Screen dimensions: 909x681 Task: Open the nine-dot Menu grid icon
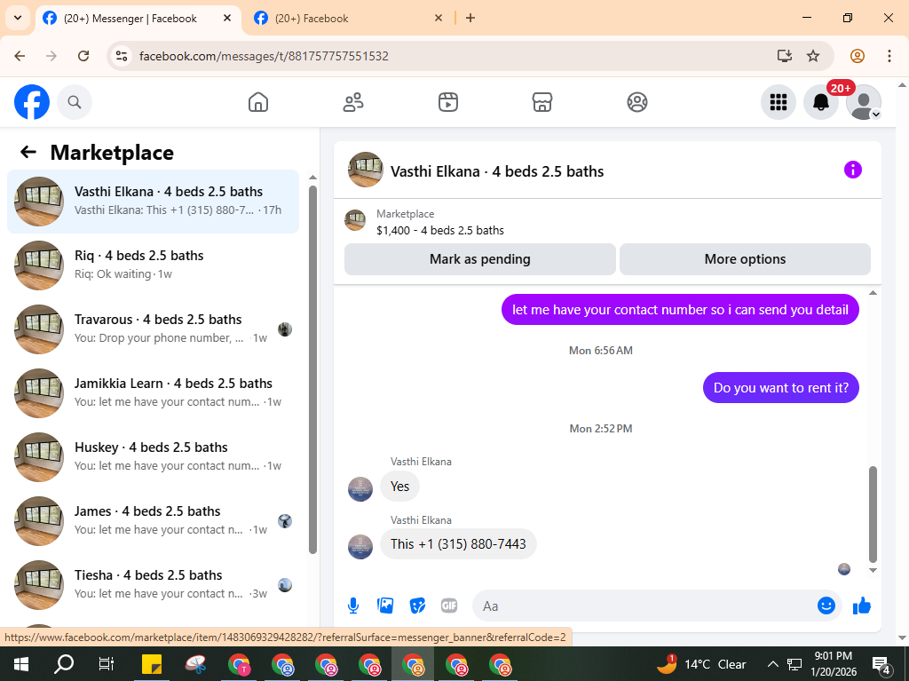[x=778, y=102]
